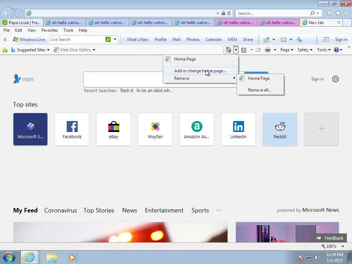Add a new top site tile
This screenshot has width=352, height=264.
tap(321, 129)
